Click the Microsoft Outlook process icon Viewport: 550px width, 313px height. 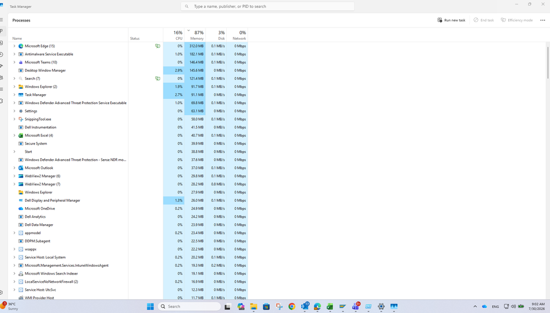[21, 168]
